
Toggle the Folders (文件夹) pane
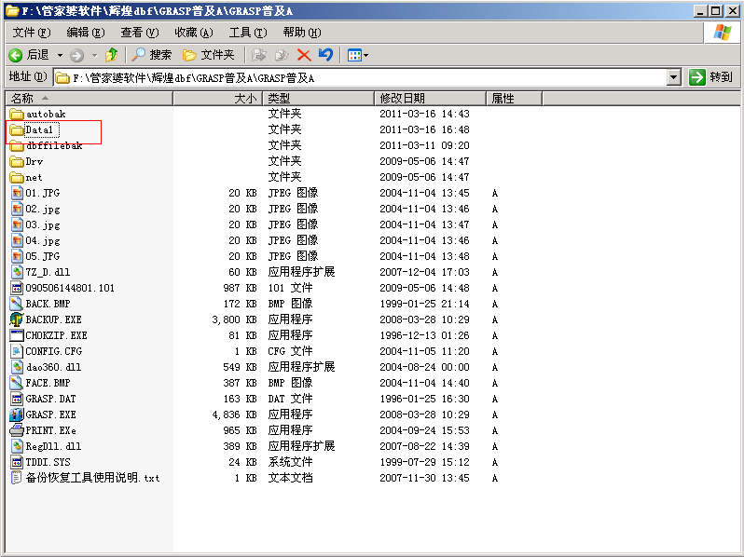pos(209,55)
